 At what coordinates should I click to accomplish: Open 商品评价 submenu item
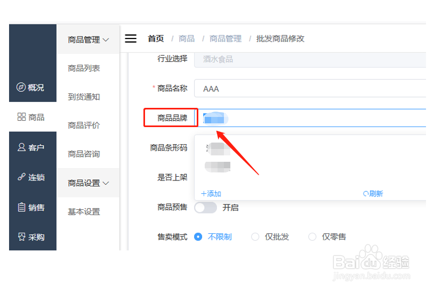click(x=84, y=125)
